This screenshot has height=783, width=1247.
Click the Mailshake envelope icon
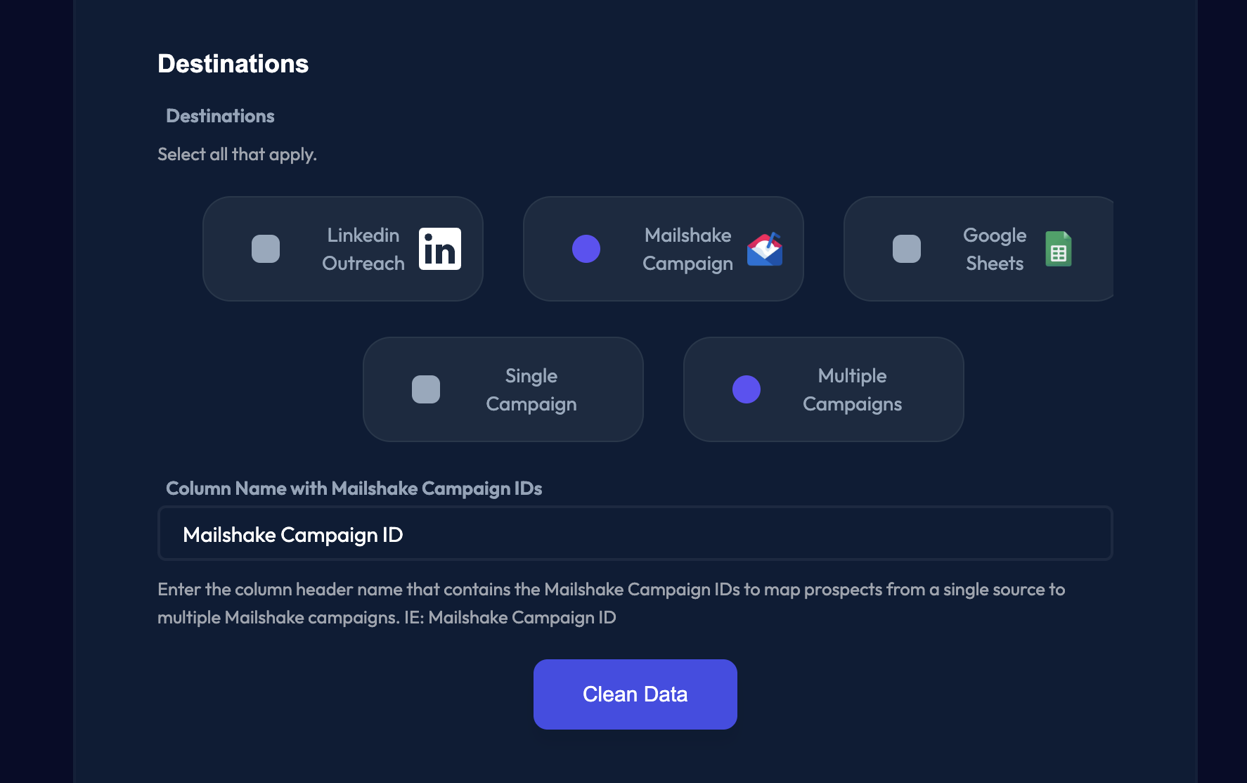pos(764,249)
